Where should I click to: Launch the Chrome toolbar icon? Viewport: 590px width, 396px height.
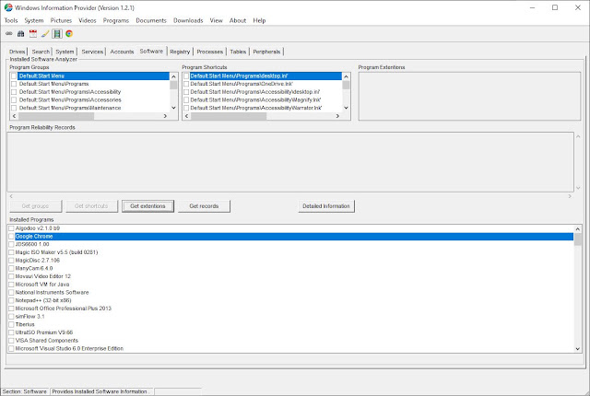click(69, 34)
